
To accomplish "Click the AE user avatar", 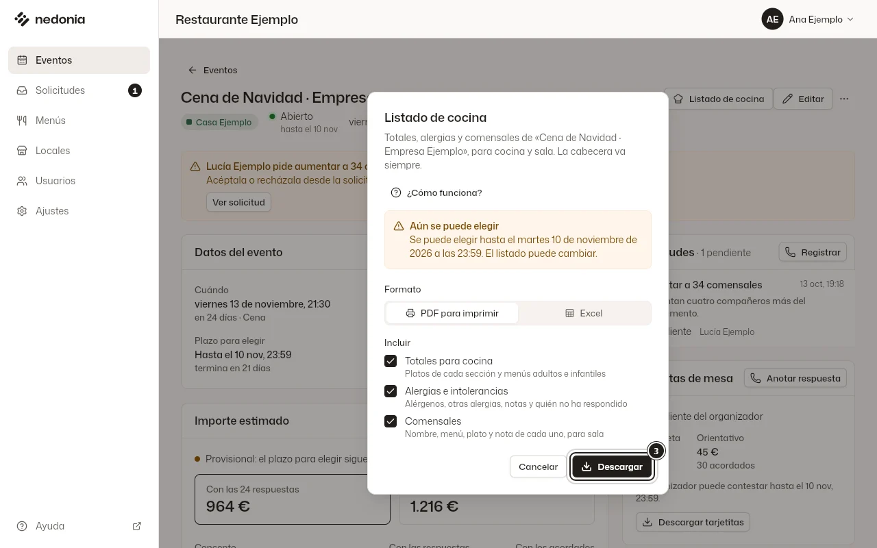I will click(x=772, y=19).
